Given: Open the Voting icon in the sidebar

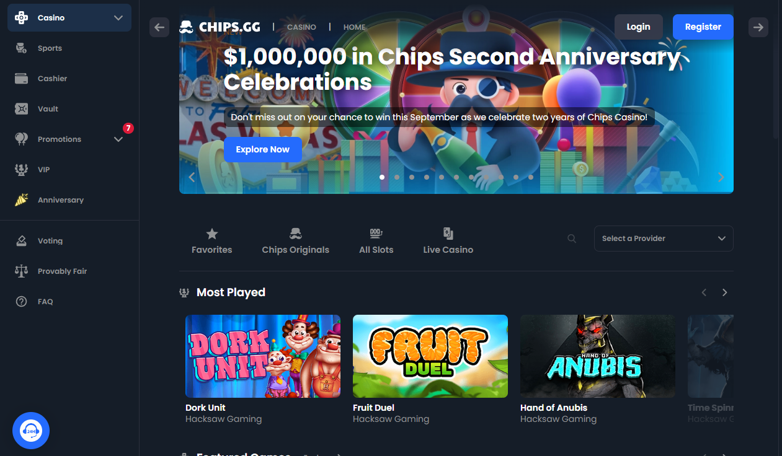Looking at the screenshot, I should [x=21, y=241].
